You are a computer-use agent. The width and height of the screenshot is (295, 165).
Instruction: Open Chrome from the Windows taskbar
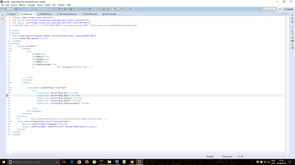[x=132, y=162]
